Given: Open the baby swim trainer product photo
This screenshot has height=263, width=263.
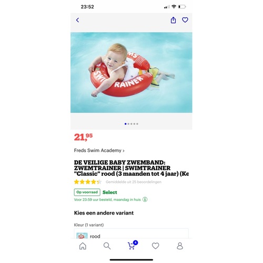Looking at the screenshot, I should (131, 73).
